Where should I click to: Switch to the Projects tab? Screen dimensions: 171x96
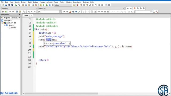(7, 18)
